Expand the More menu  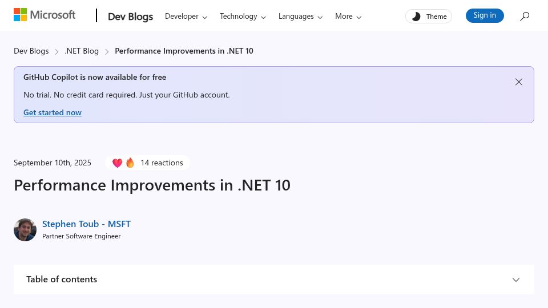348,17
